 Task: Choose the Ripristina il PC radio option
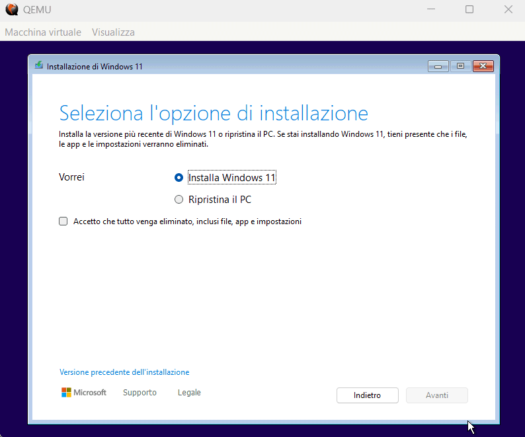coord(179,200)
